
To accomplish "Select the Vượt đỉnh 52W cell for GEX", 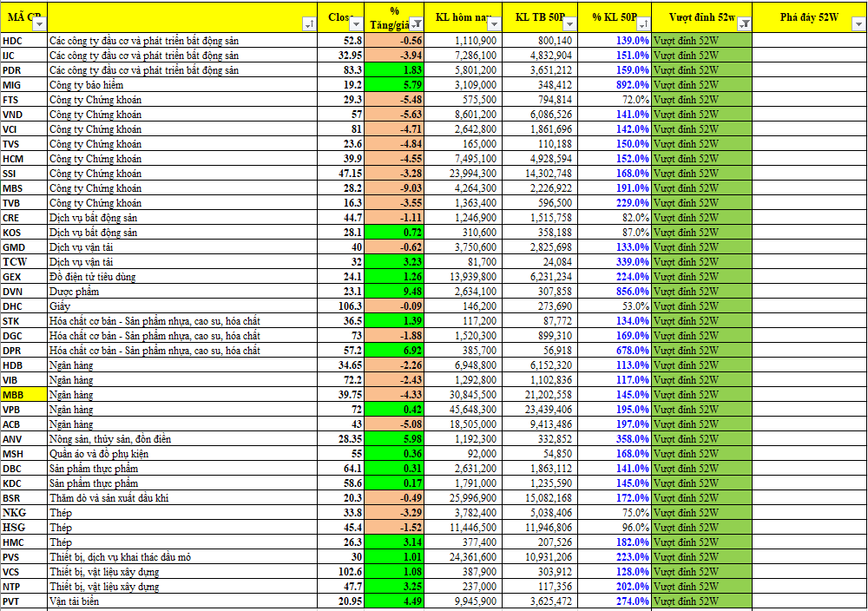I will point(701,277).
